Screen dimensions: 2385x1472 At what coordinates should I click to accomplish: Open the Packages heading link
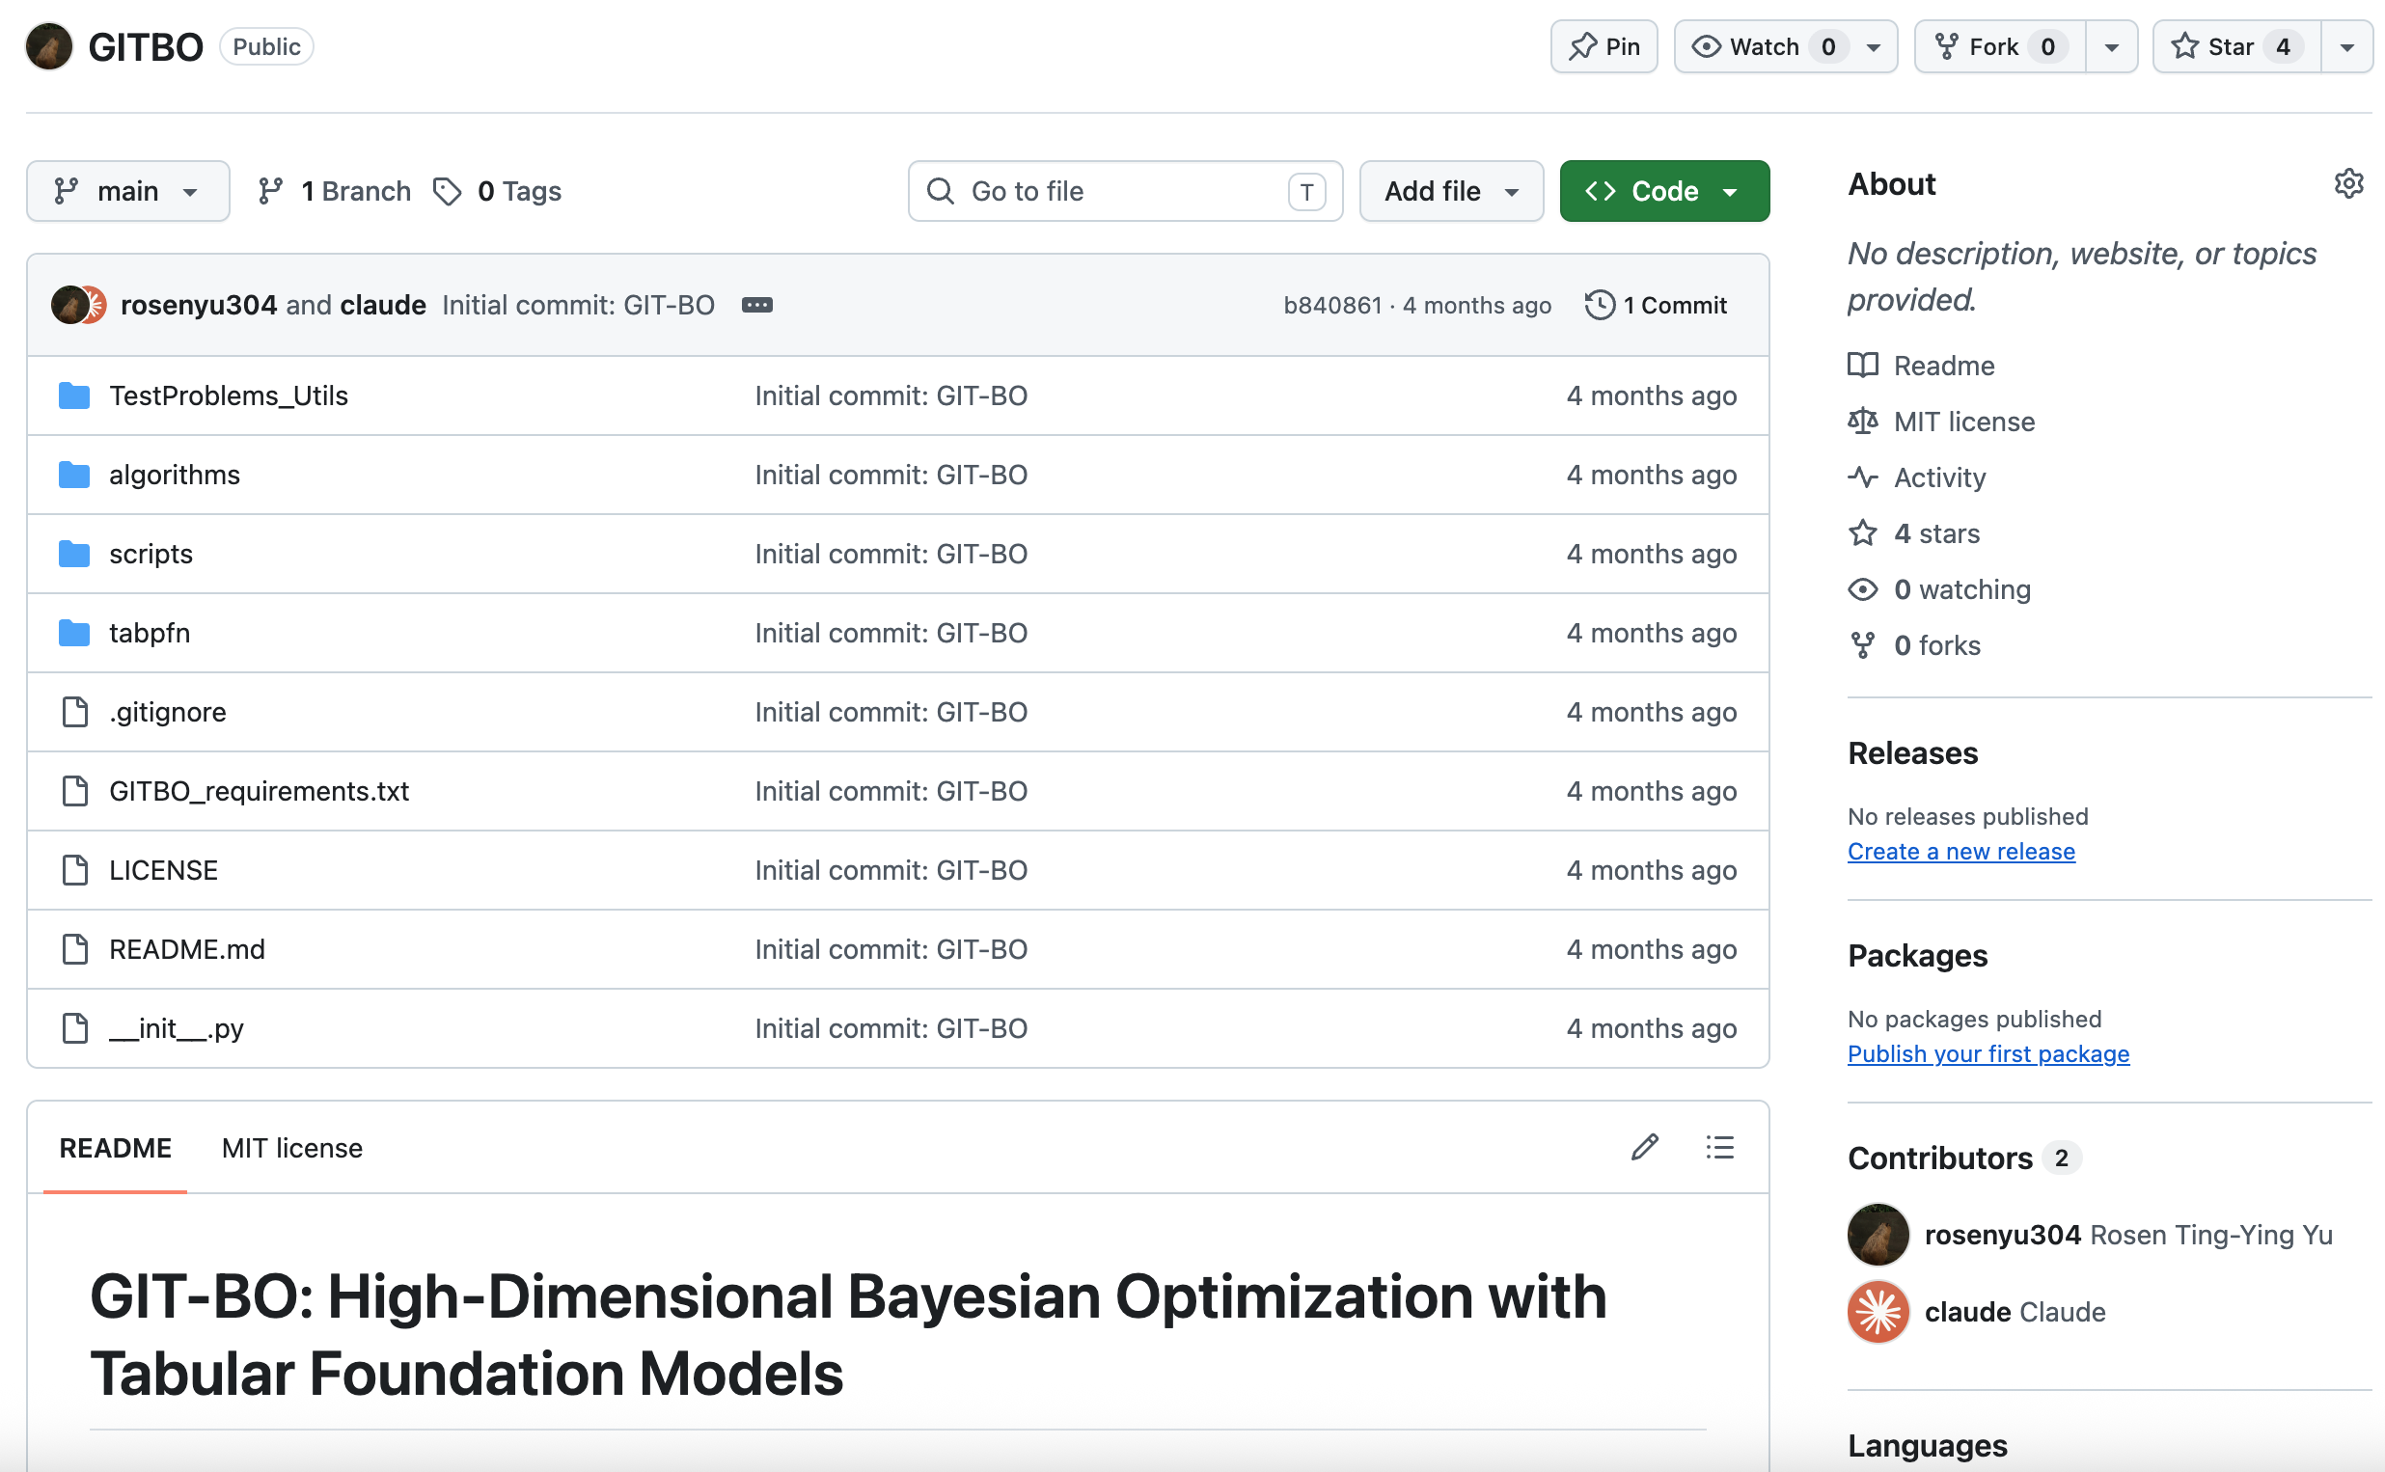coord(1917,955)
